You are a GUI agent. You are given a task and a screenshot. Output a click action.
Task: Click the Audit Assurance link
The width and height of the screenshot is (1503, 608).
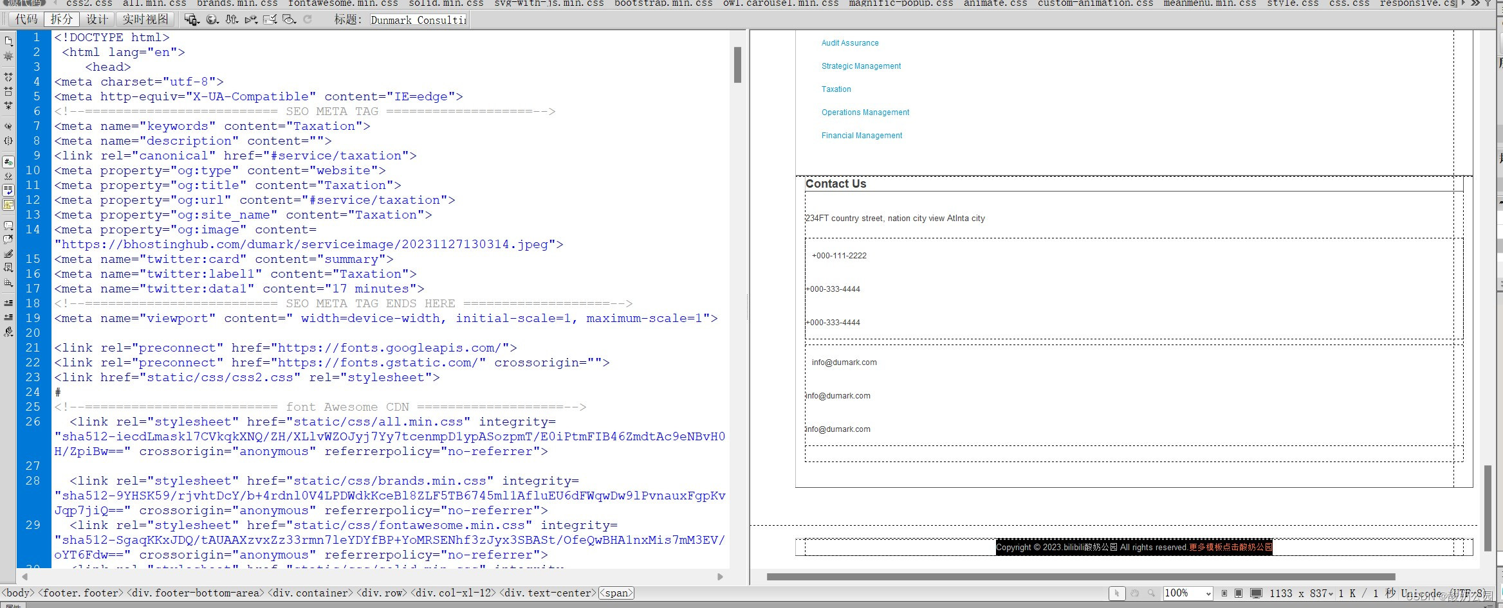pyautogui.click(x=849, y=43)
